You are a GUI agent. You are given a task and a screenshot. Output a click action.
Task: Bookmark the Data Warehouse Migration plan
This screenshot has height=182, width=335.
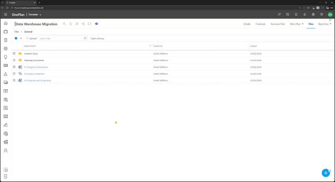(71, 24)
